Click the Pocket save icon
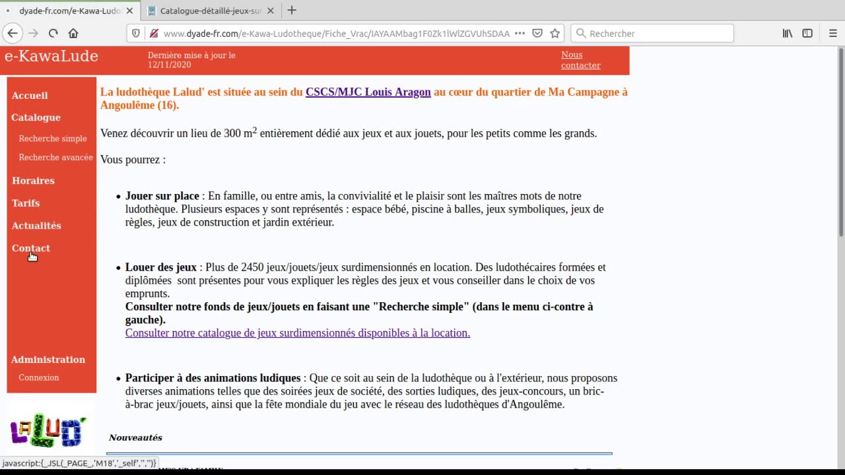The image size is (845, 475). click(x=537, y=33)
